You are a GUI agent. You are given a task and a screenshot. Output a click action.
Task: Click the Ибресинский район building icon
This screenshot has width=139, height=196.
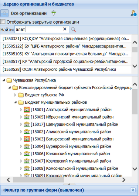(x=27, y=117)
